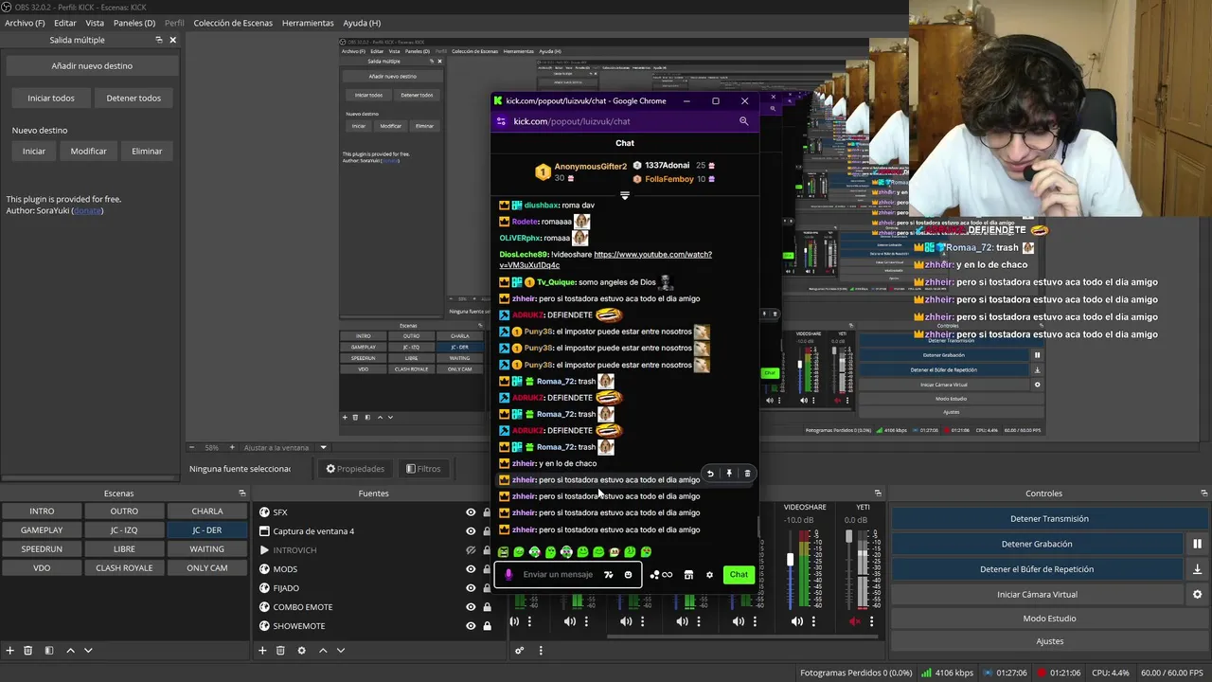Switch to the GAMEPLAY scene

[42, 530]
